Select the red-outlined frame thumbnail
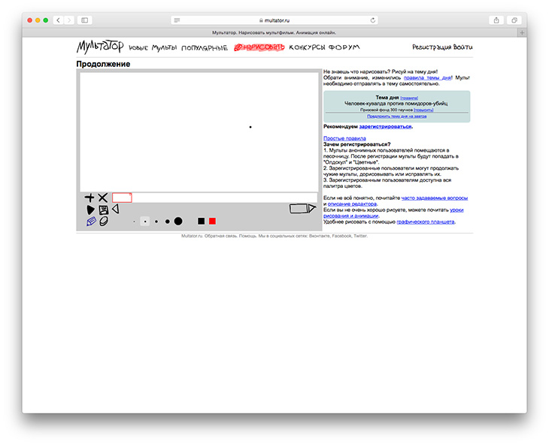Image resolution: width=549 pixels, height=445 pixels. coord(122,198)
